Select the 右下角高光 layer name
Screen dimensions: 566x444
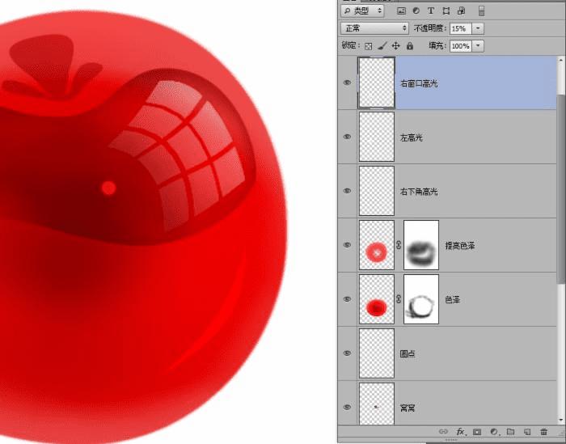(419, 192)
